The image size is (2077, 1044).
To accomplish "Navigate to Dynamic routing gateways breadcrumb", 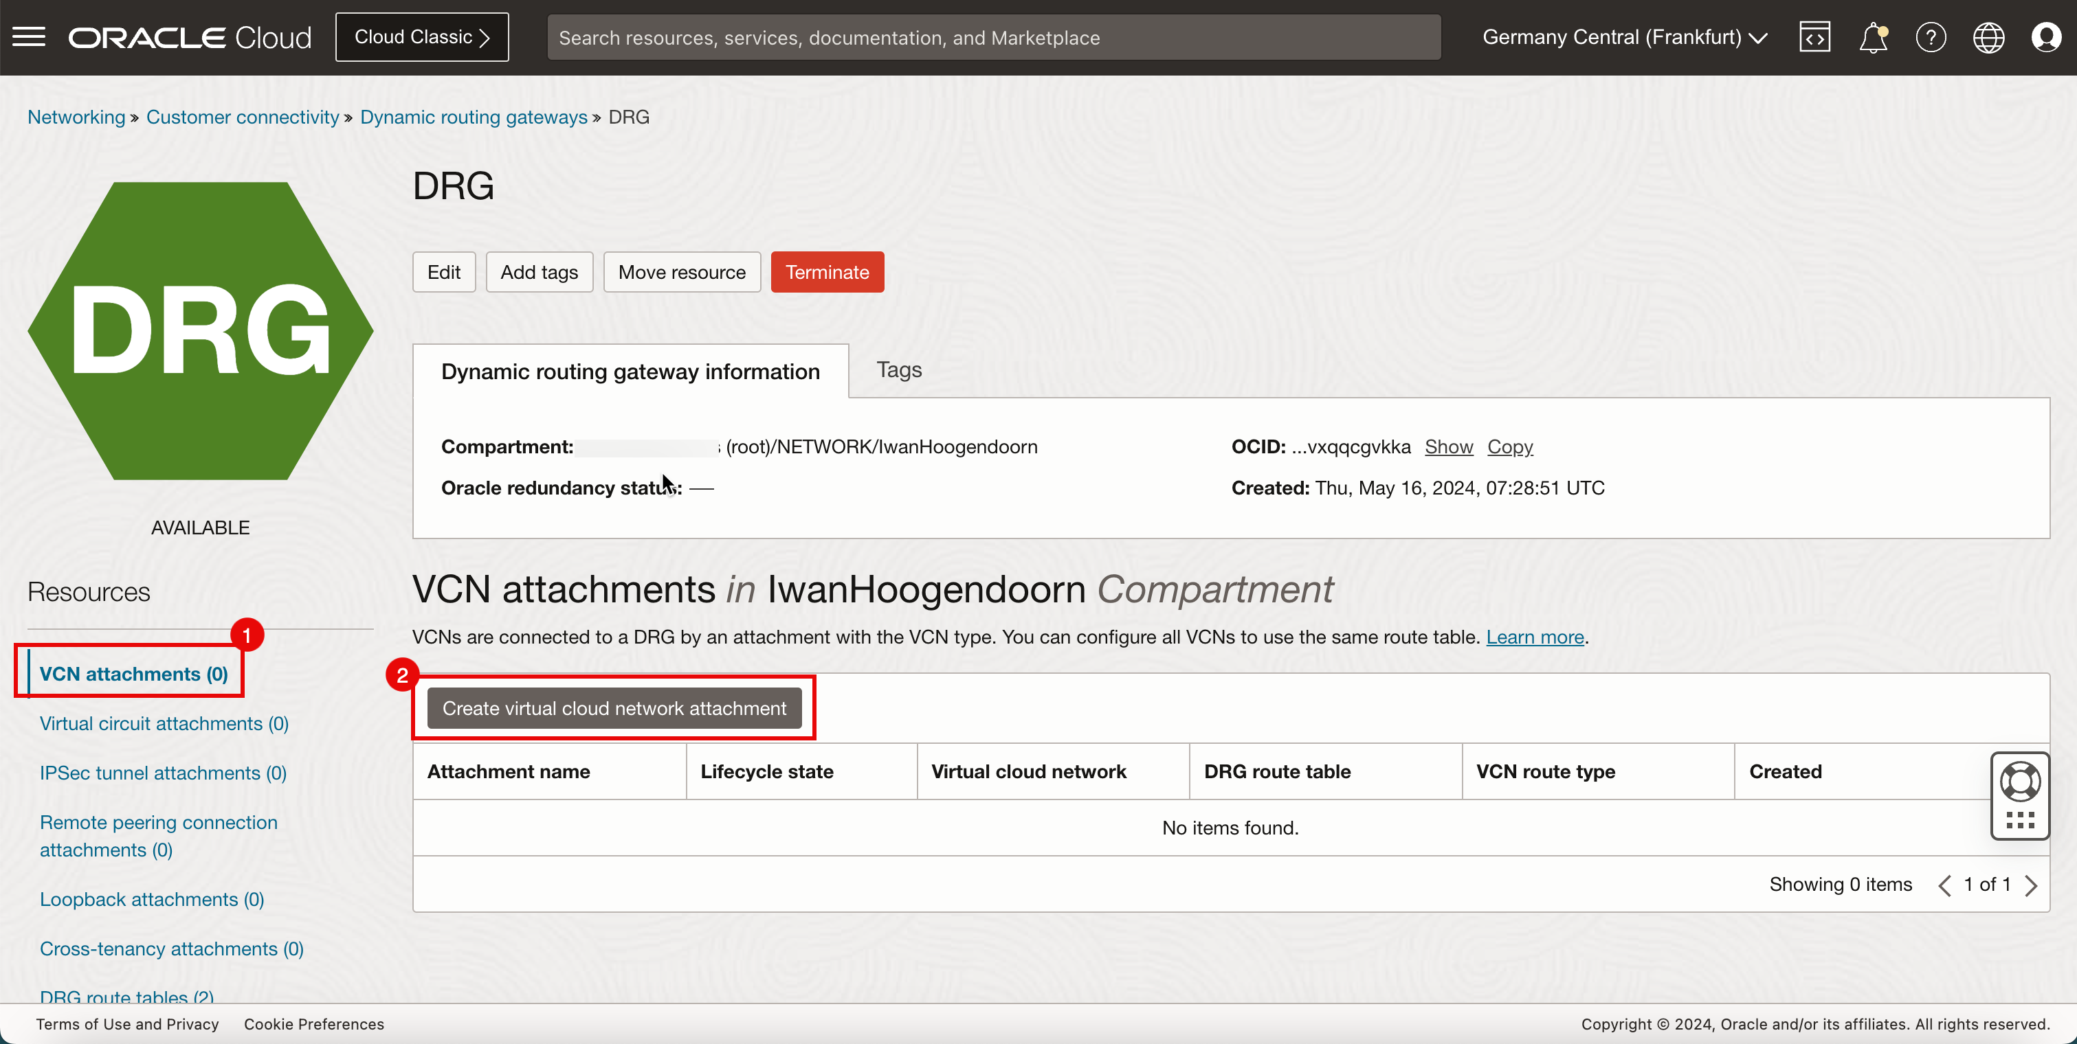I will [474, 117].
